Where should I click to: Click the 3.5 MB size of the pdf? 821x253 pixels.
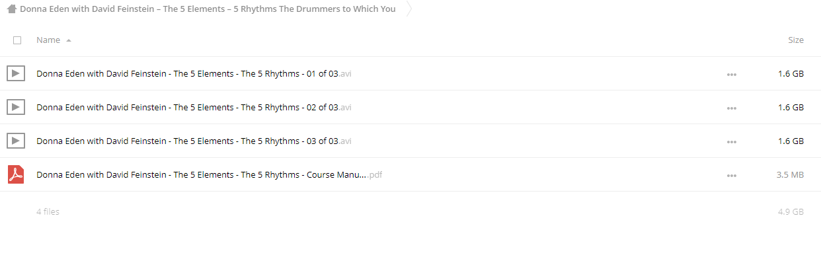[x=790, y=175]
